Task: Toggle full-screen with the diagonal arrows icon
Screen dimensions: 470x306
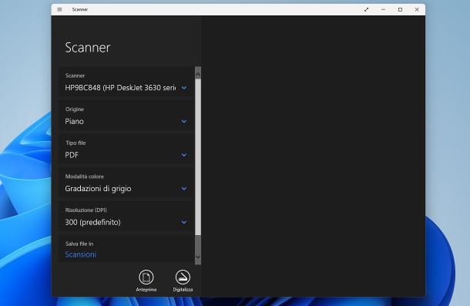Action: [x=366, y=9]
